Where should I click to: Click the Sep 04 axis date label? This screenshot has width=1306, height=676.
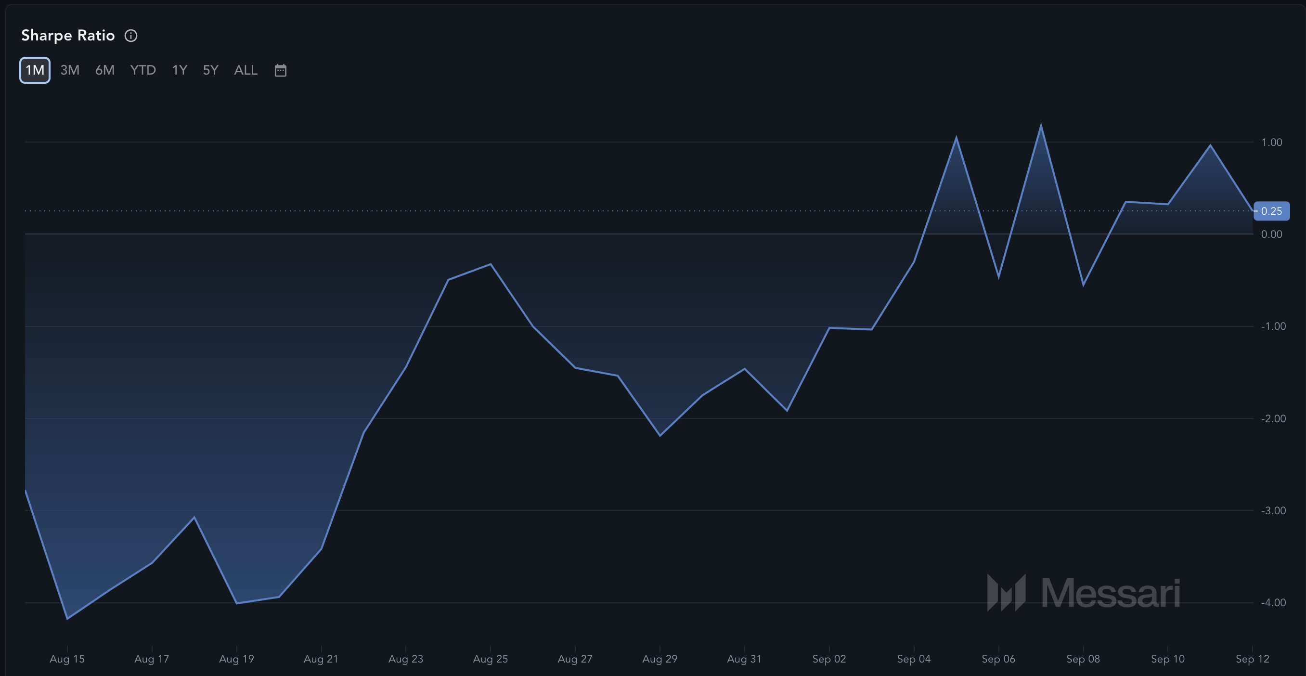click(914, 659)
